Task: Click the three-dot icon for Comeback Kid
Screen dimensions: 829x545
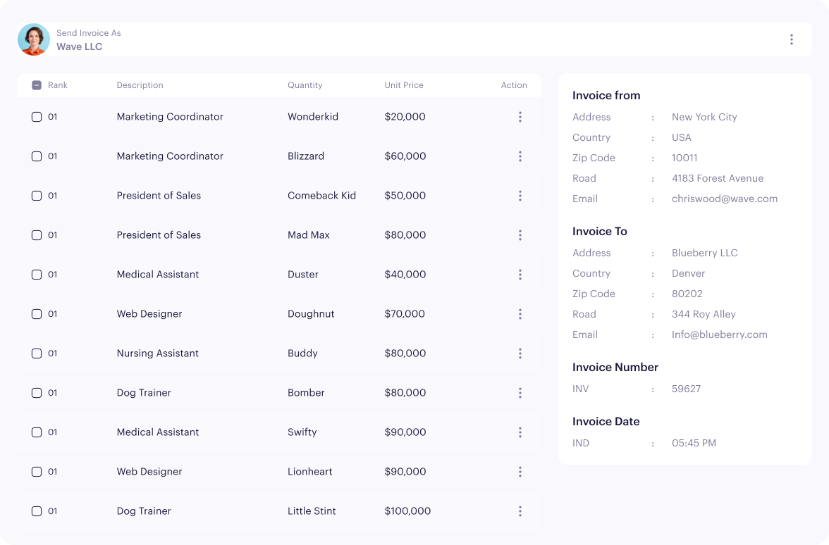Action: point(520,196)
